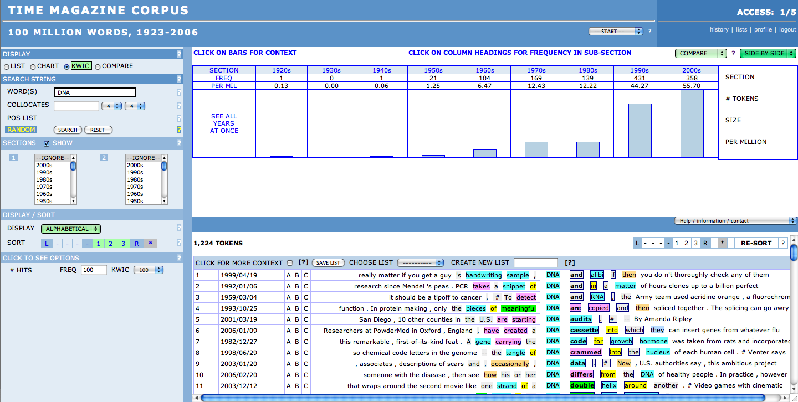Open help icon on the left SORT row
This screenshot has height=402, width=798.
pyautogui.click(x=179, y=243)
